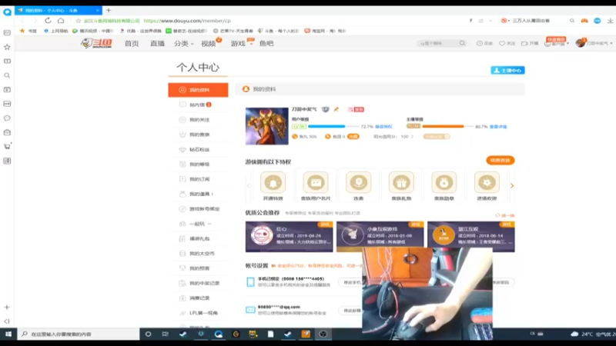
Task: Click the 贵族用户名片 privilege icon
Action: [x=316, y=182]
